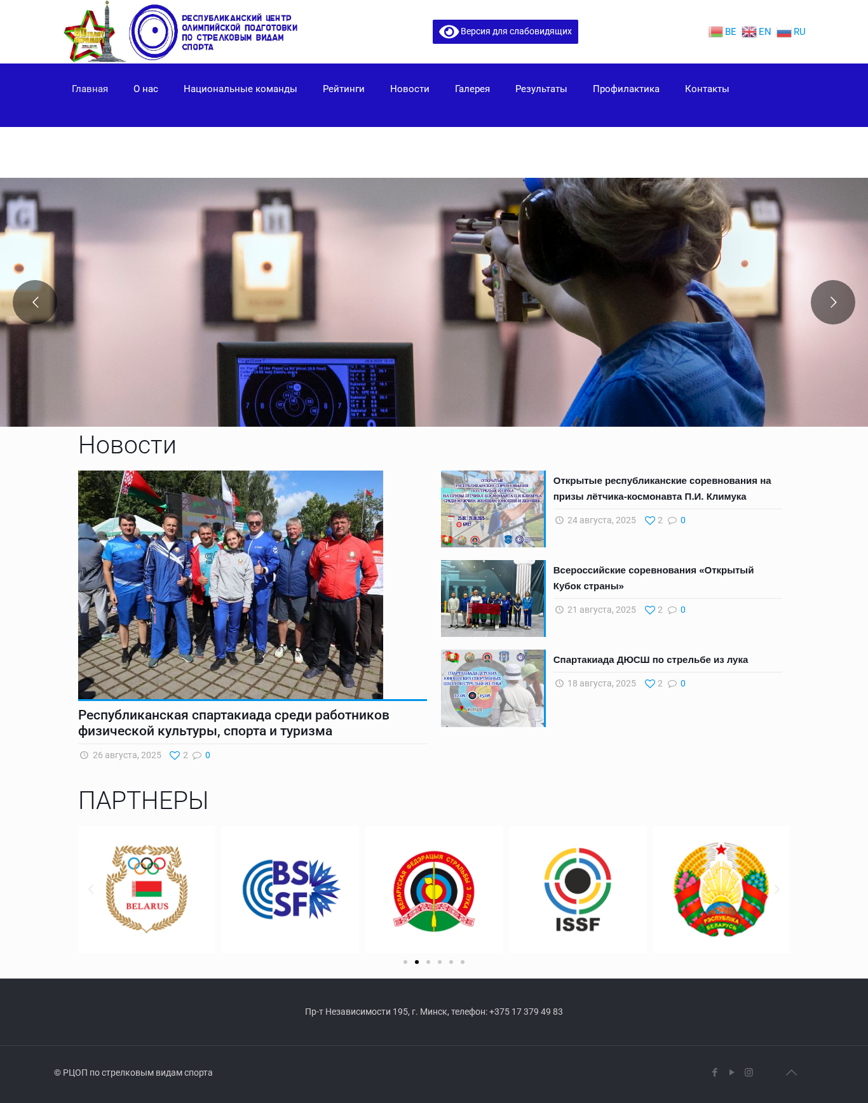Open the Республиканская спартакиада group photo
868x1103 pixels.
[x=231, y=585]
